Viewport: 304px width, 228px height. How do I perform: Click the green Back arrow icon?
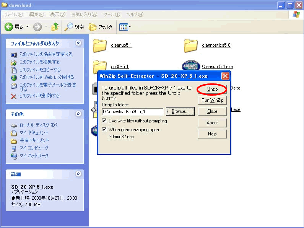[x=9, y=27]
